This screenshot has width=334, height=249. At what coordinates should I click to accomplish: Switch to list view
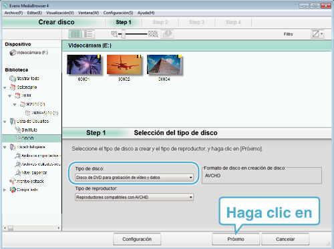coord(88,34)
